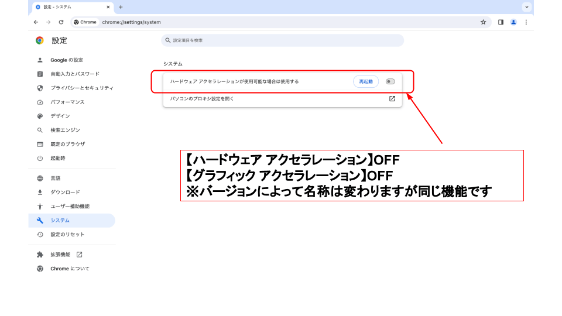562x316 pixels.
Task: Open 既定のブラウザ text entry
Action: pos(68,145)
